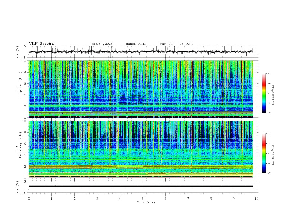The width and height of the screenshot is (289, 223).
Task: Click the ch.2 color scale bar
Action: click(x=264, y=153)
